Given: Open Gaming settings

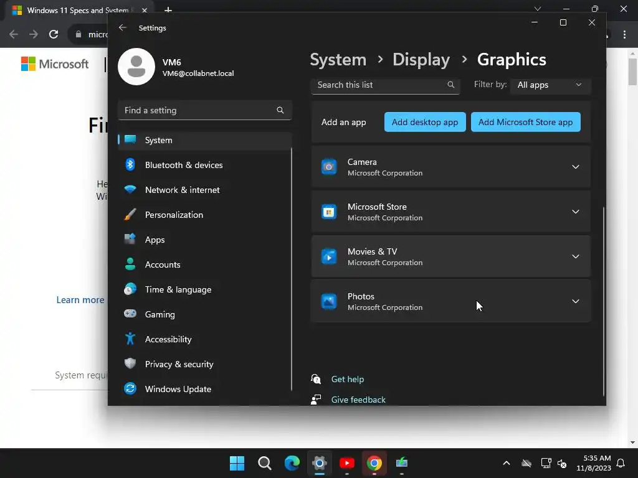Looking at the screenshot, I should coord(204,314).
